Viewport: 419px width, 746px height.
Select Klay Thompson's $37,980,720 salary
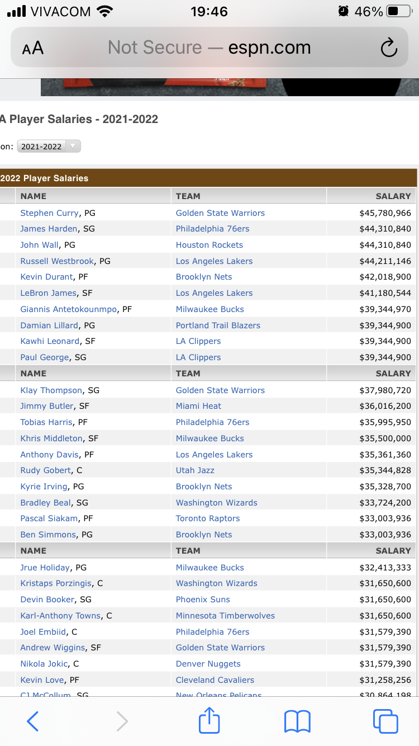pos(385,390)
